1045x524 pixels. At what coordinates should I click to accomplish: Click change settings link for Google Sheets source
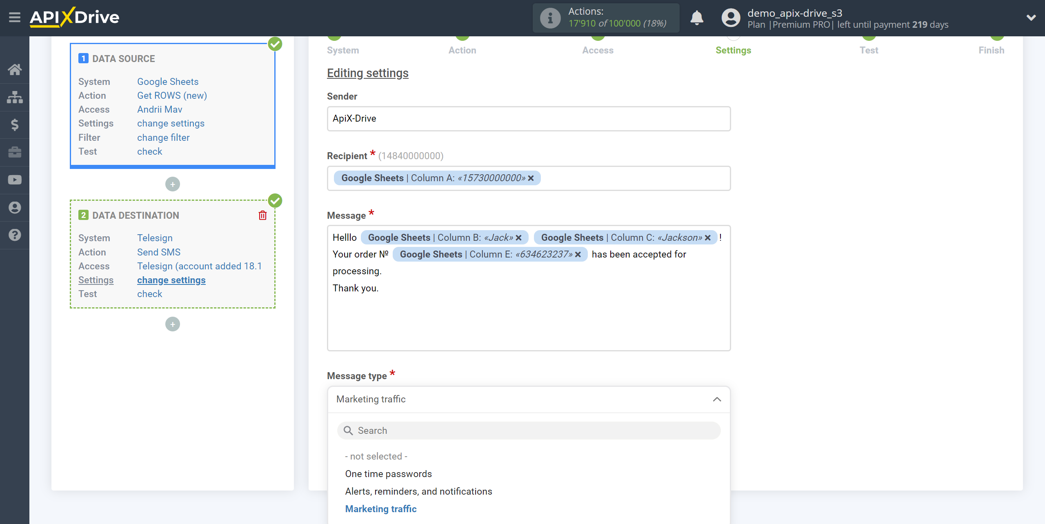coord(170,123)
